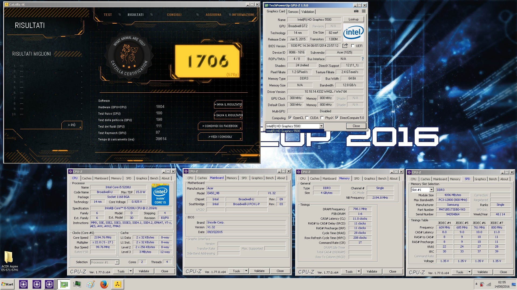Click the Close button in GPU-Z
517x290 pixels.
(x=356, y=126)
